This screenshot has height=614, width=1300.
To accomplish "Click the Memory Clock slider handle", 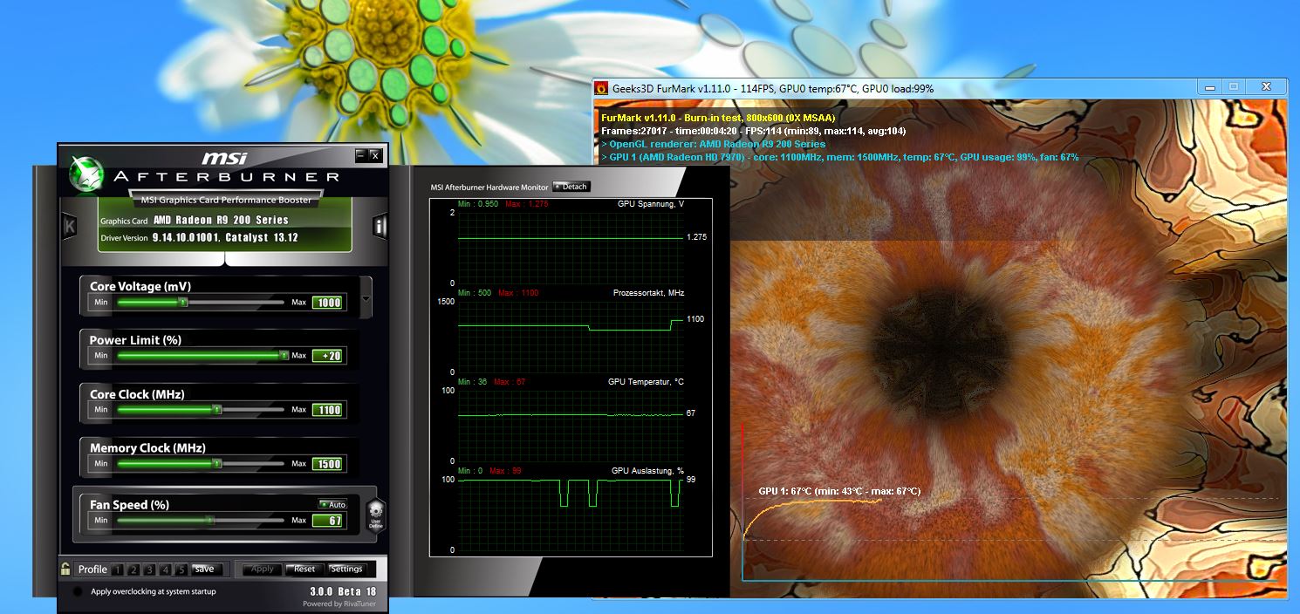I will coord(216,463).
